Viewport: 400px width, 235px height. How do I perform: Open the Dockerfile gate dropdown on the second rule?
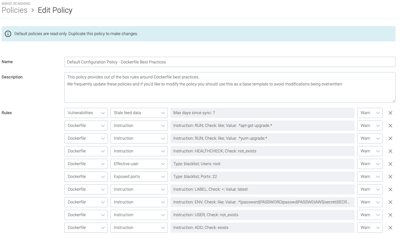pos(86,125)
